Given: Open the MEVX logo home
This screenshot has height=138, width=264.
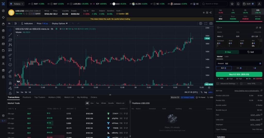Looking at the screenshot, I should coord(3,4).
